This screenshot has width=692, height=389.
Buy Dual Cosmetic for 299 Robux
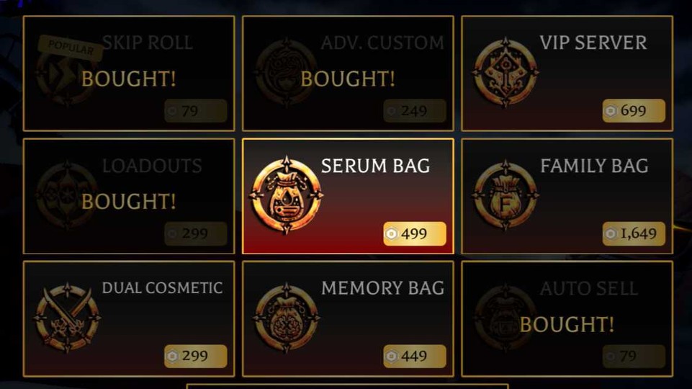point(196,356)
